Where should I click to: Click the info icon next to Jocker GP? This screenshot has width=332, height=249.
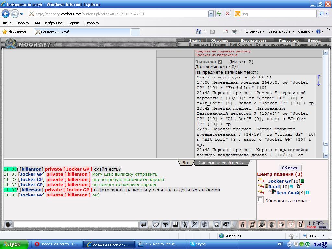[x=302, y=181]
